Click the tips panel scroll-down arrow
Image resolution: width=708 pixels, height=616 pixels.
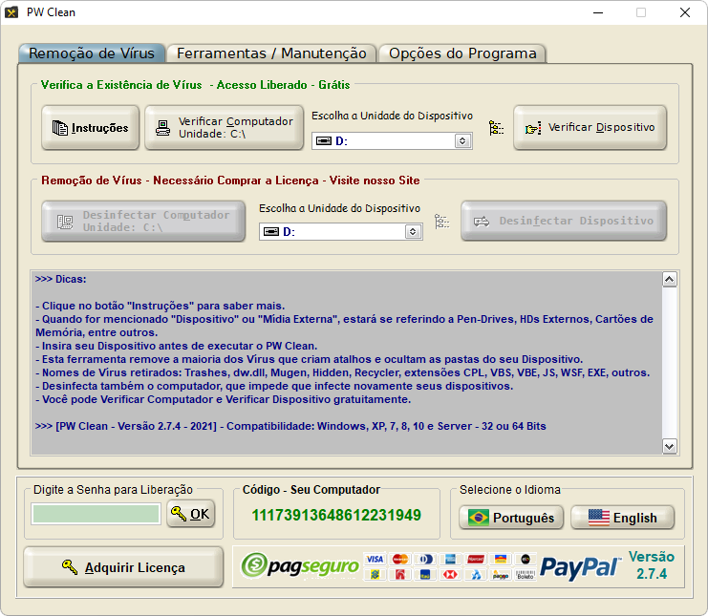coord(669,446)
